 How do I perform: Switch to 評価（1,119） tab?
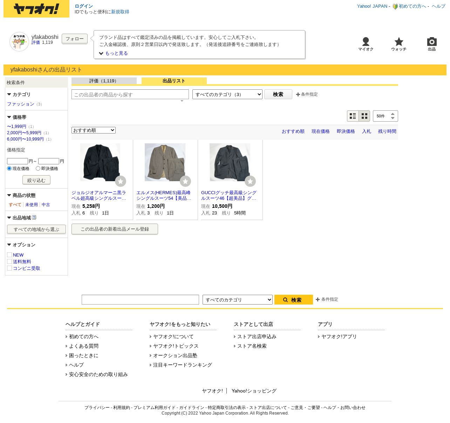[x=104, y=81]
